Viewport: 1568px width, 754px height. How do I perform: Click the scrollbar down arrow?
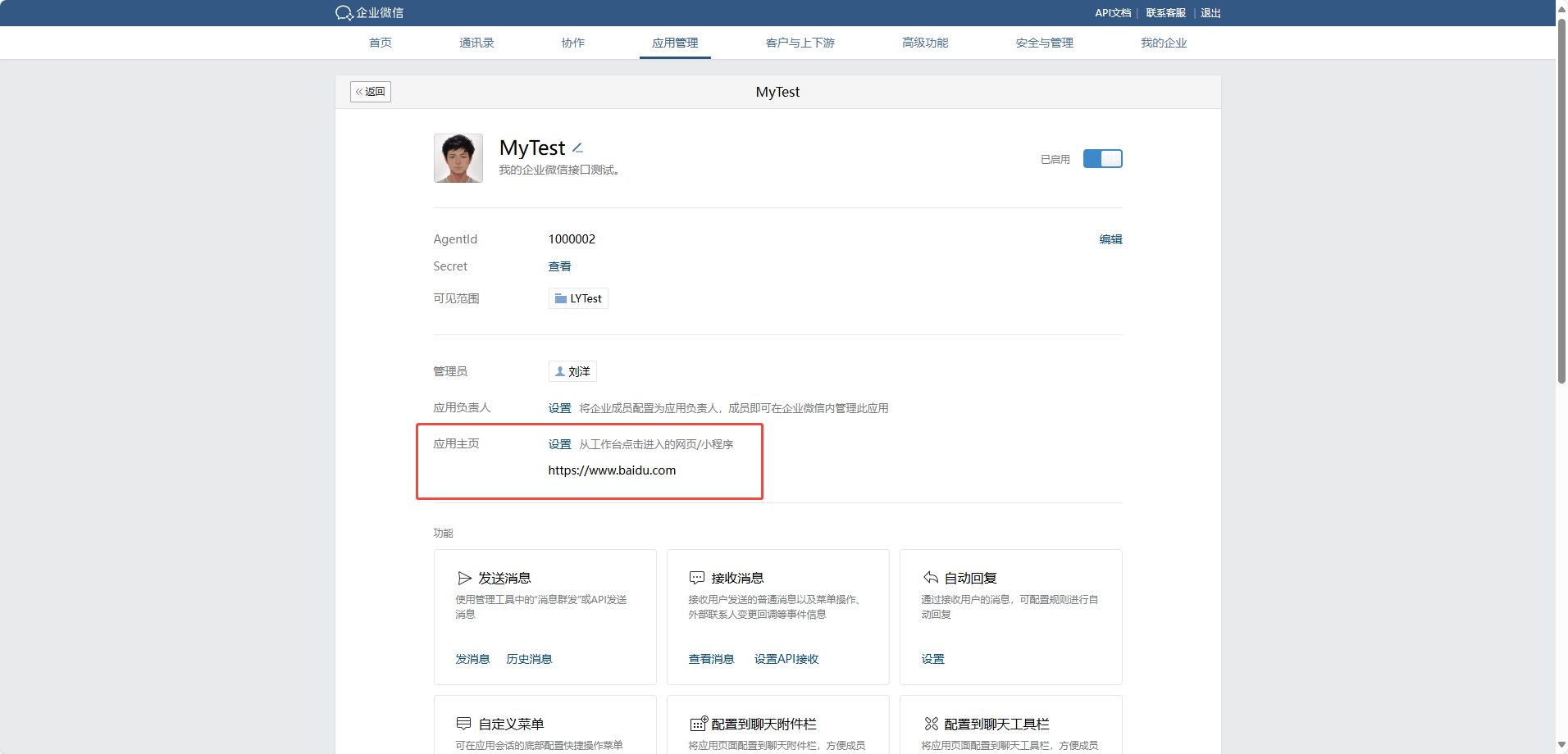click(1561, 745)
